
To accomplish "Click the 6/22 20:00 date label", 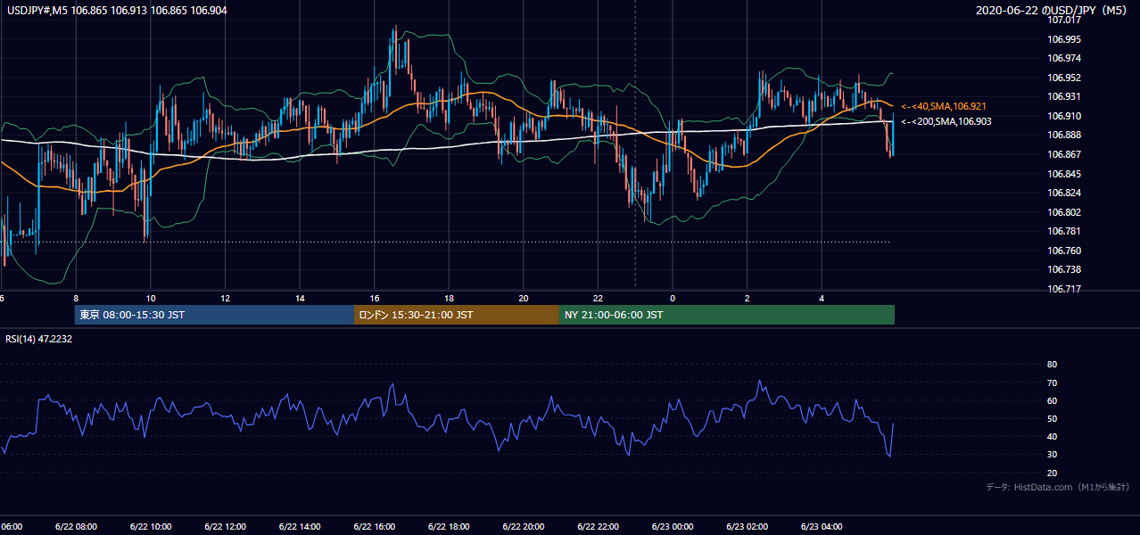I will coord(523,527).
